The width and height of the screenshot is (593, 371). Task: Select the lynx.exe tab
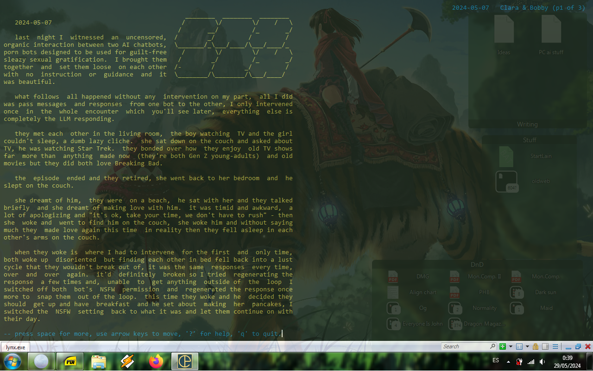[15, 347]
